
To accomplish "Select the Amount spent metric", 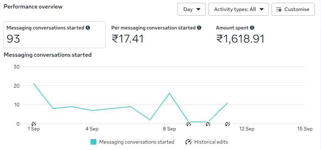I will [240, 34].
